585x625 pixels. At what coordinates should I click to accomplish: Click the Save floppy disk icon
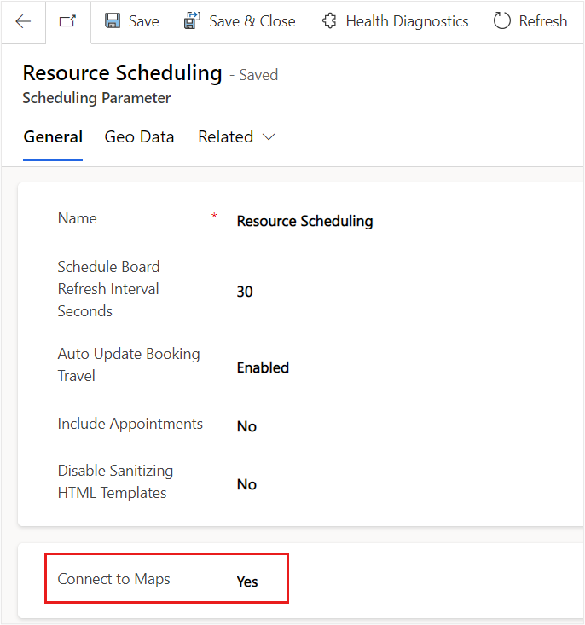(x=113, y=21)
